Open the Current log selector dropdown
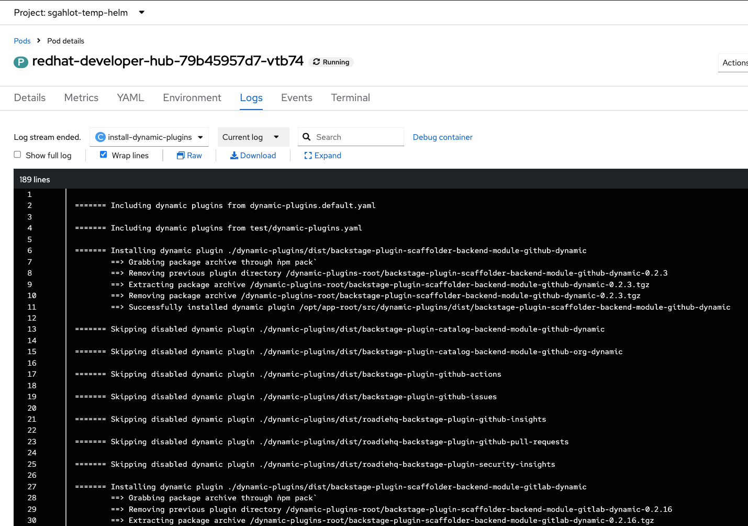The width and height of the screenshot is (748, 526). [x=253, y=137]
